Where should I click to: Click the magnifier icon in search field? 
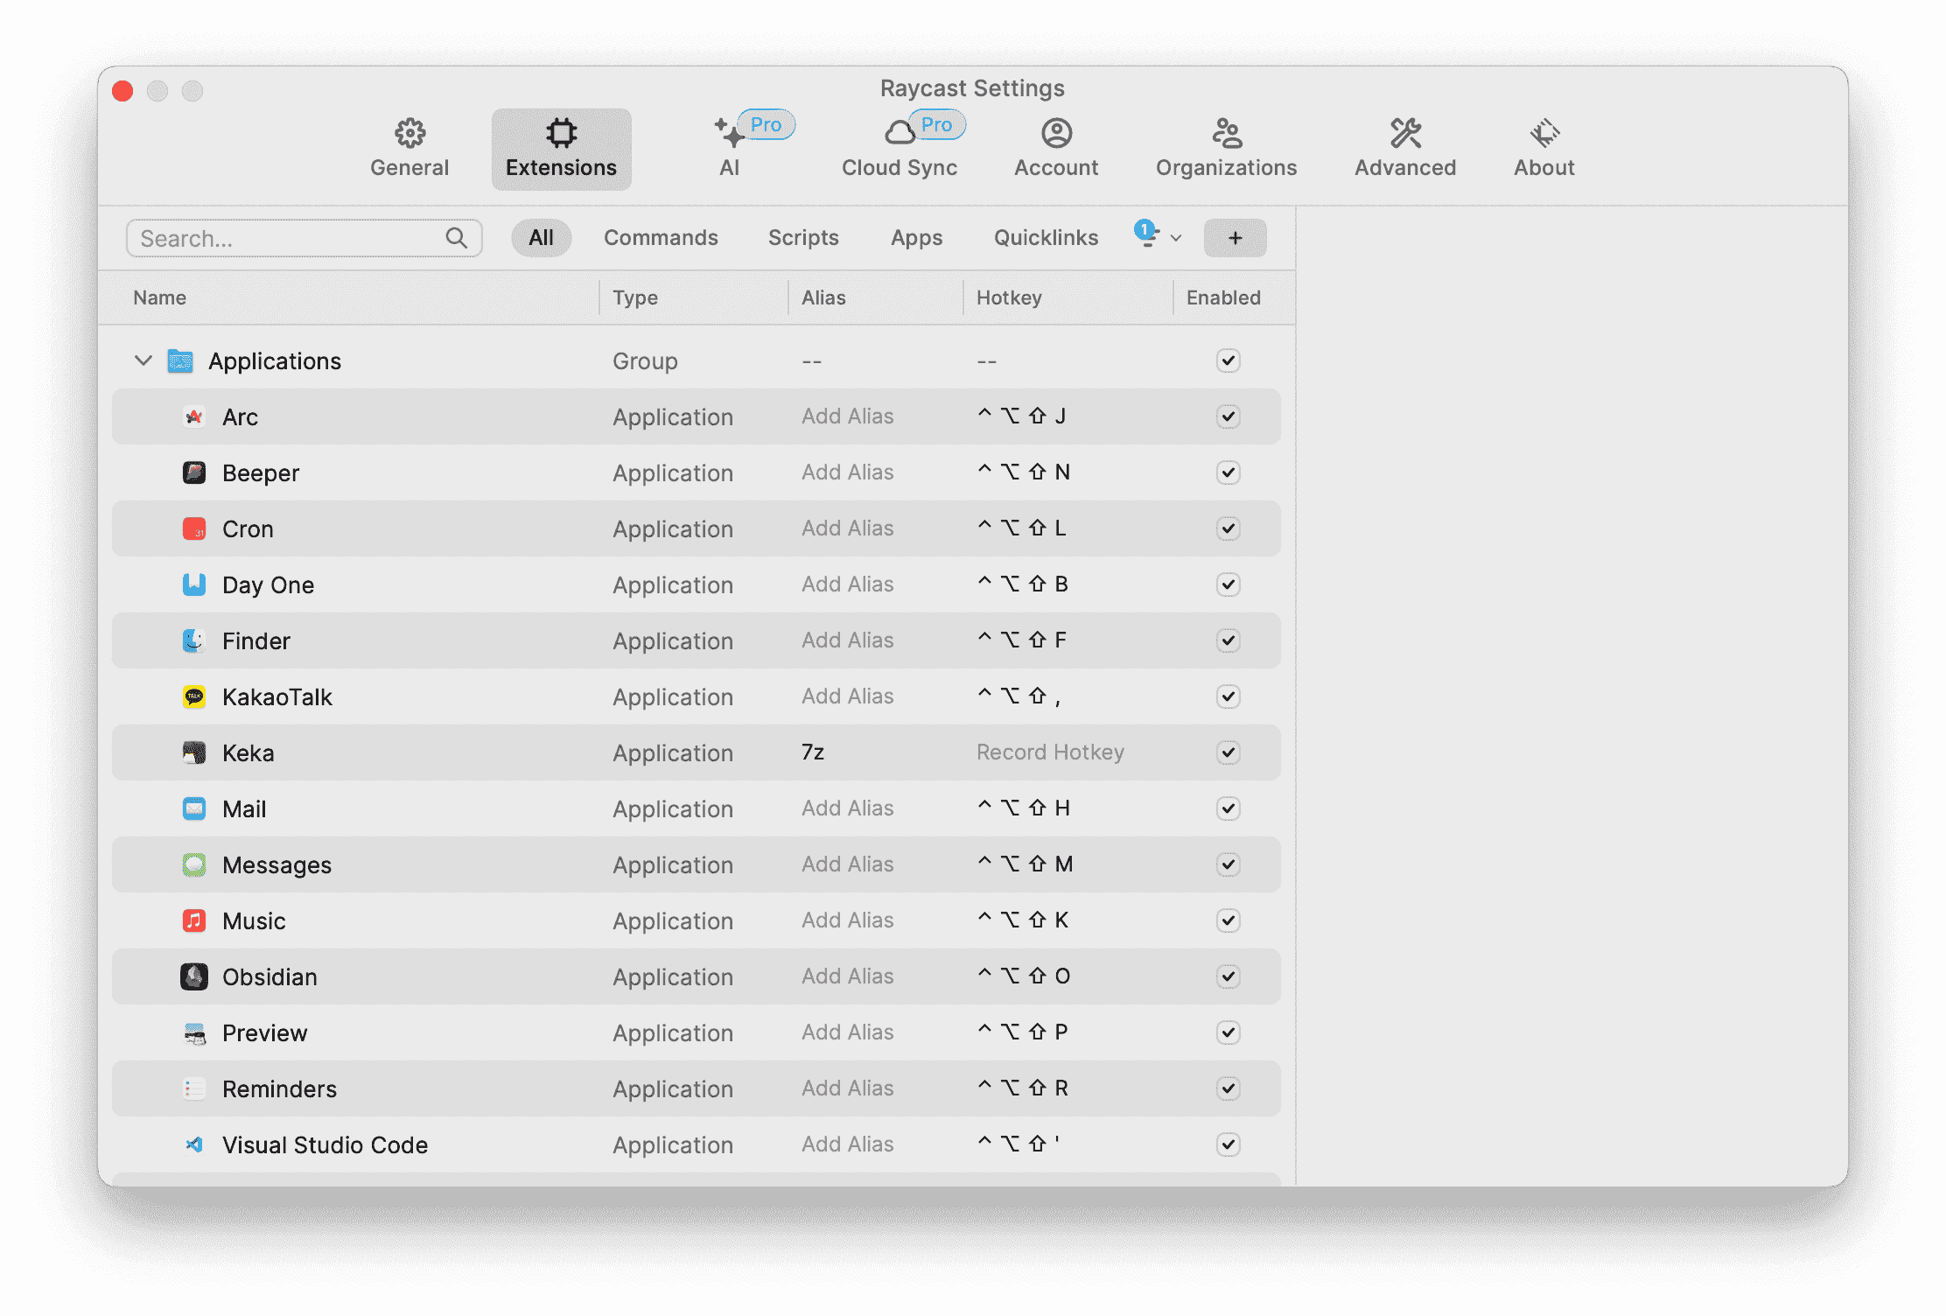456,238
